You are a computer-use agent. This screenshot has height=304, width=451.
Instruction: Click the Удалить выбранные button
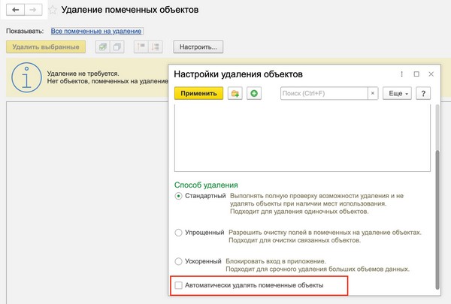click(x=45, y=47)
